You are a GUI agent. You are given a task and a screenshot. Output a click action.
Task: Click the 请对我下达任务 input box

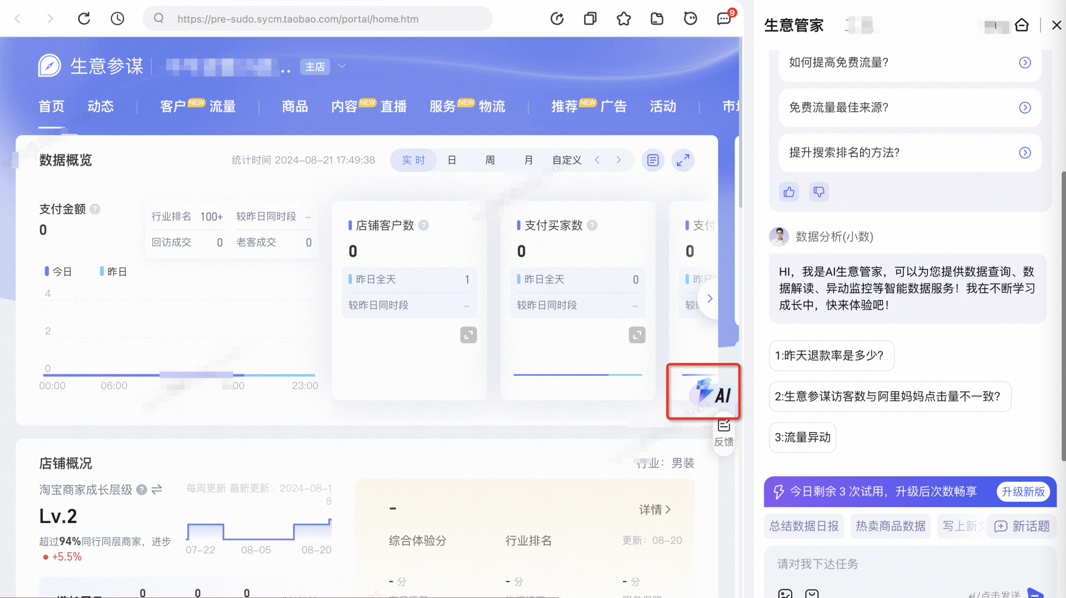tap(910, 564)
